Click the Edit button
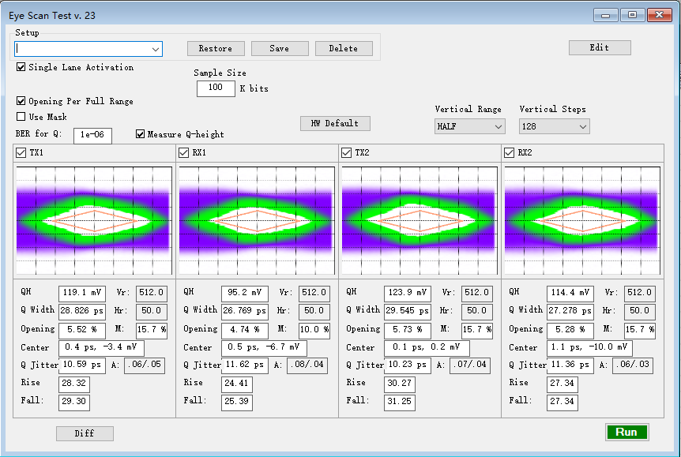The image size is (681, 457). click(x=600, y=47)
